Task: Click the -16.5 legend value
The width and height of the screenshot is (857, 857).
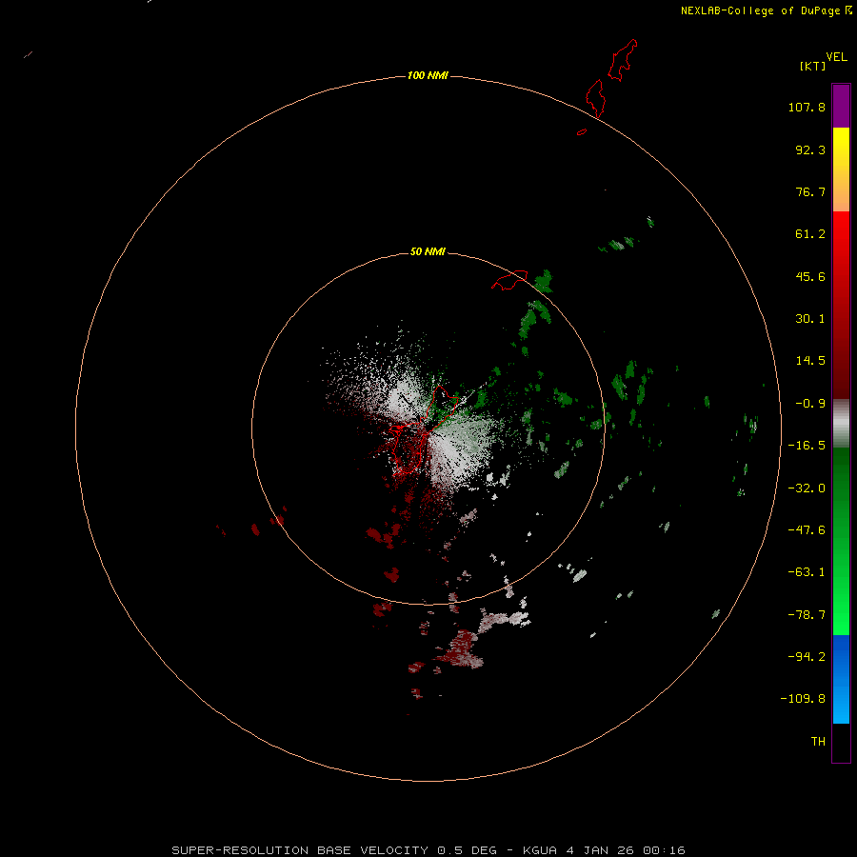Action: click(807, 446)
